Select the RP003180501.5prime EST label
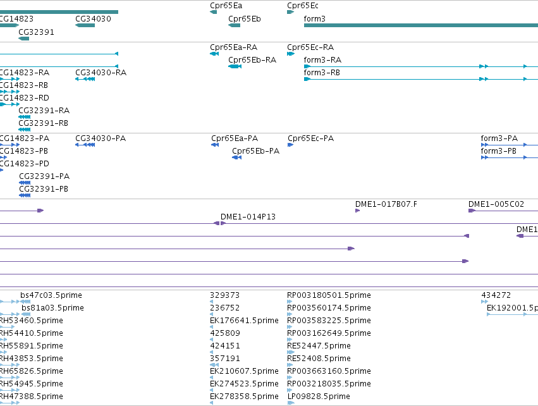538x406 pixels. click(x=329, y=295)
